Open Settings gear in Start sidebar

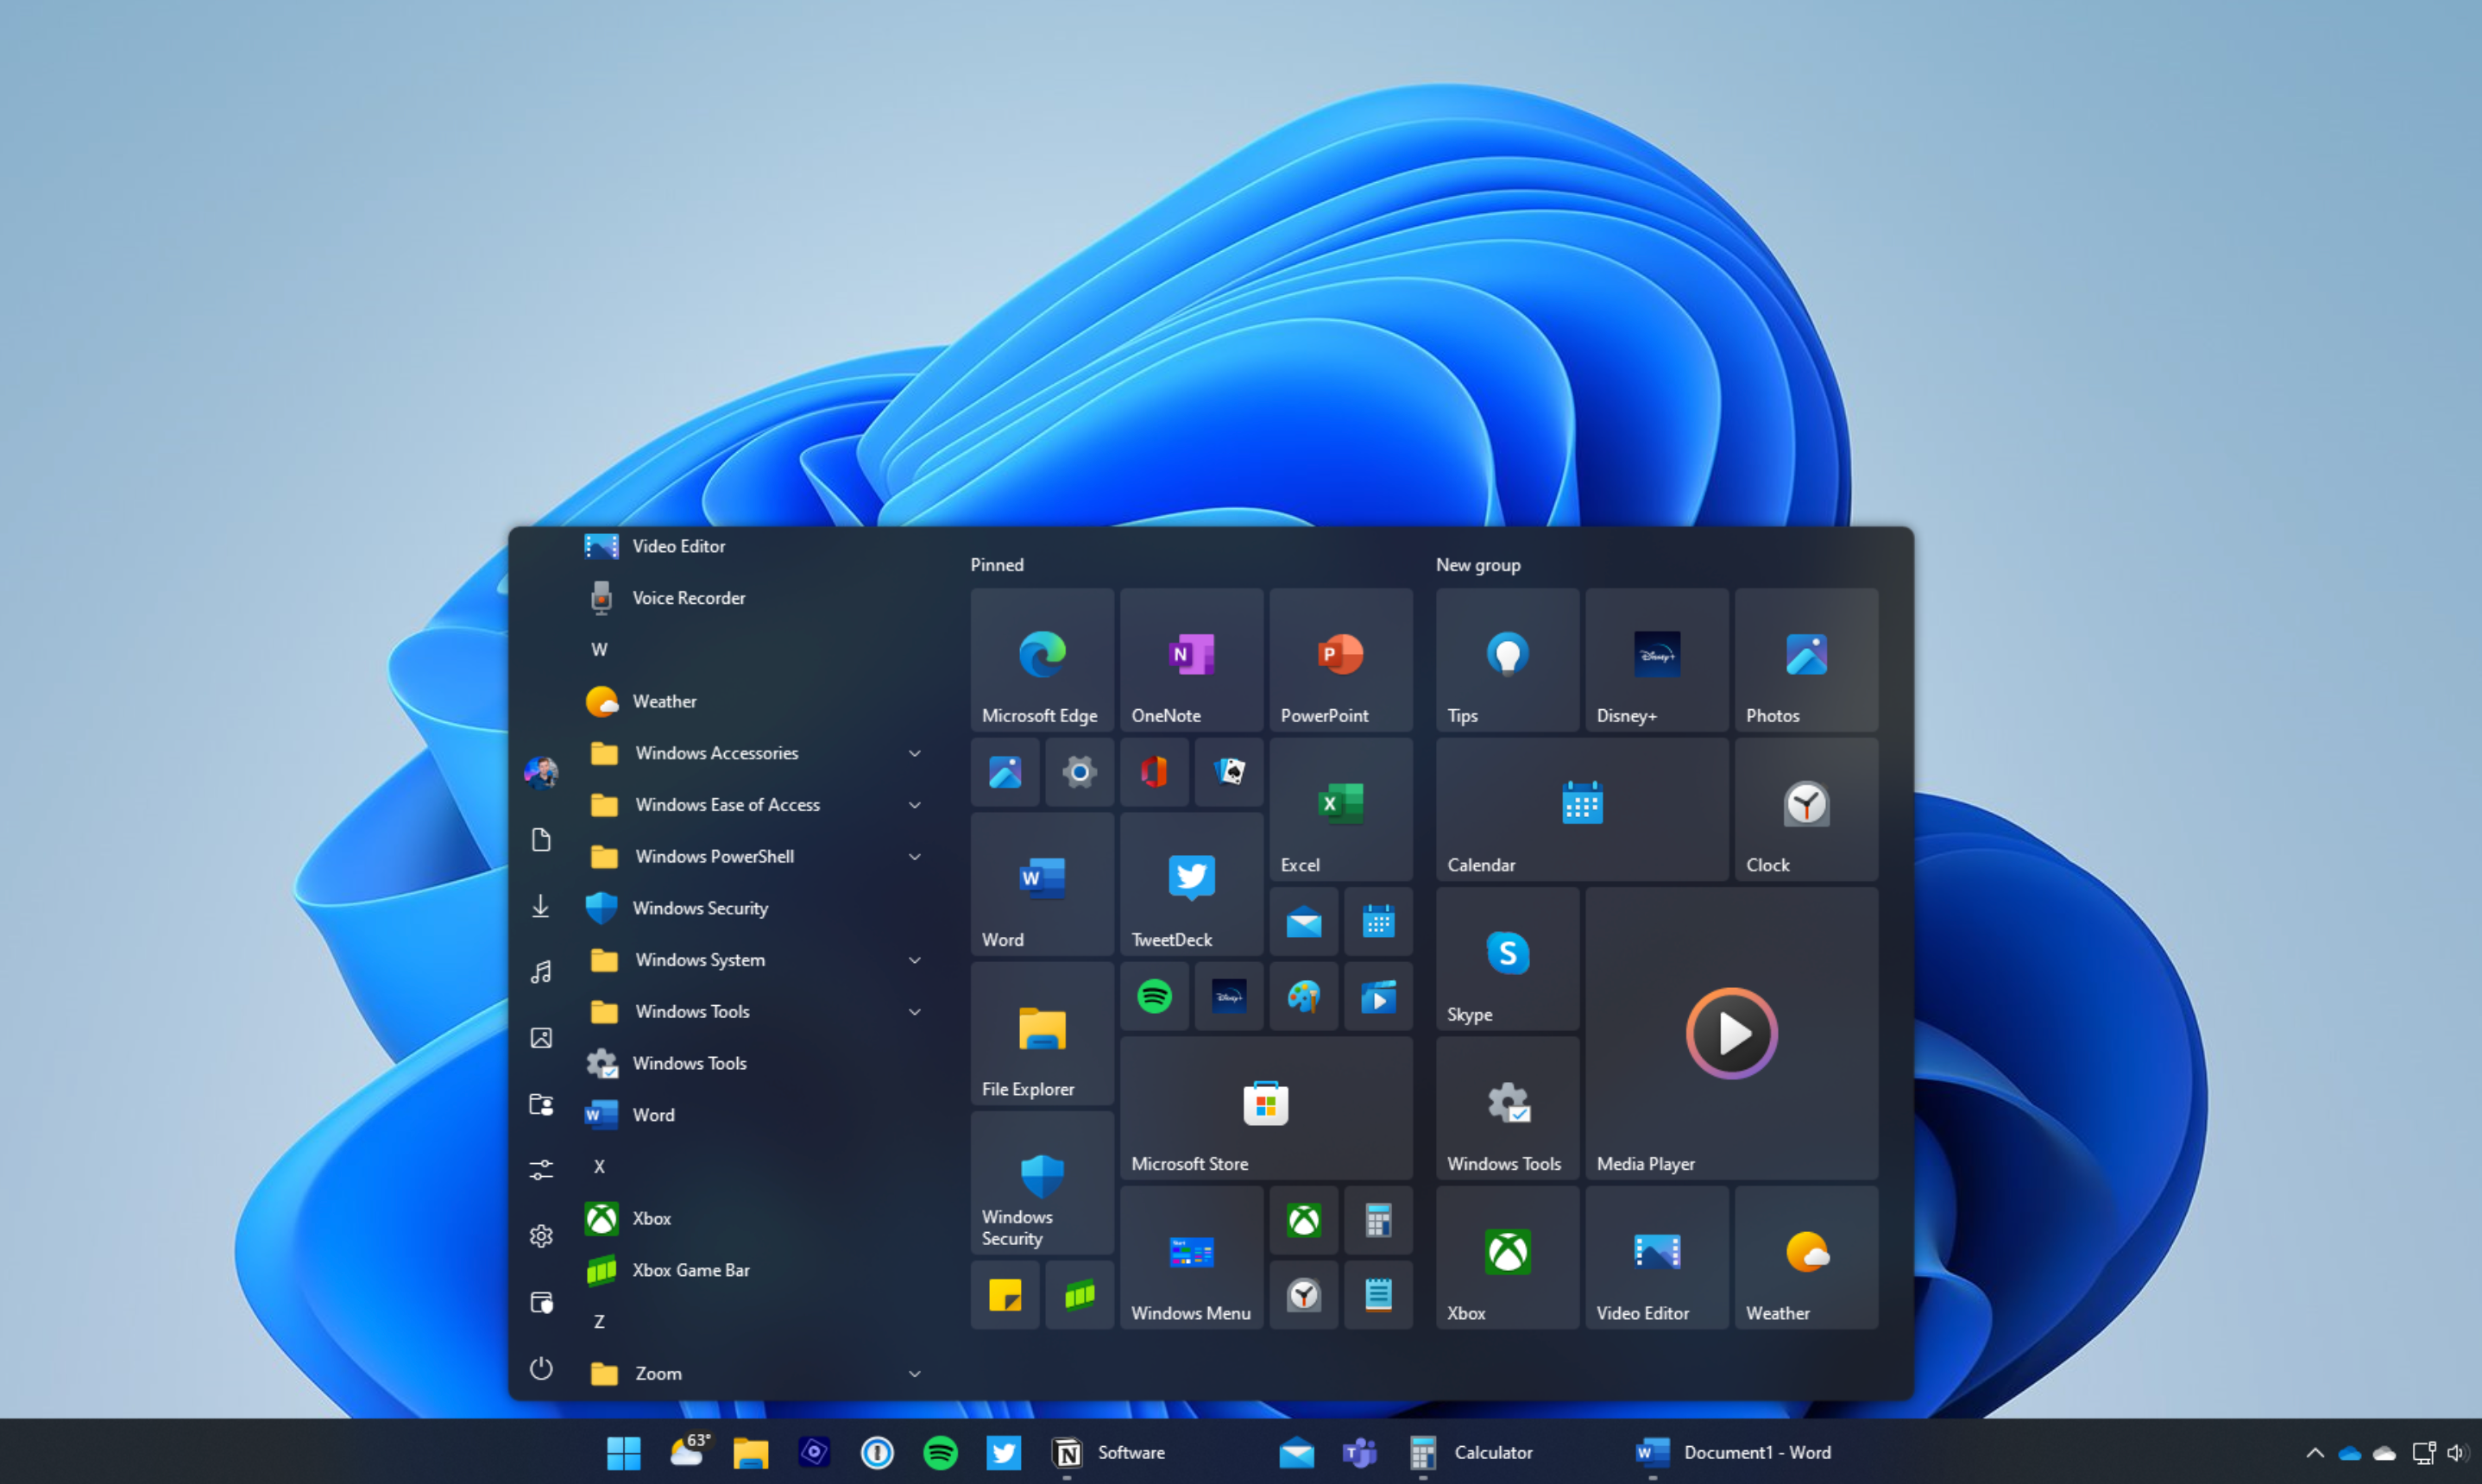click(x=541, y=1236)
